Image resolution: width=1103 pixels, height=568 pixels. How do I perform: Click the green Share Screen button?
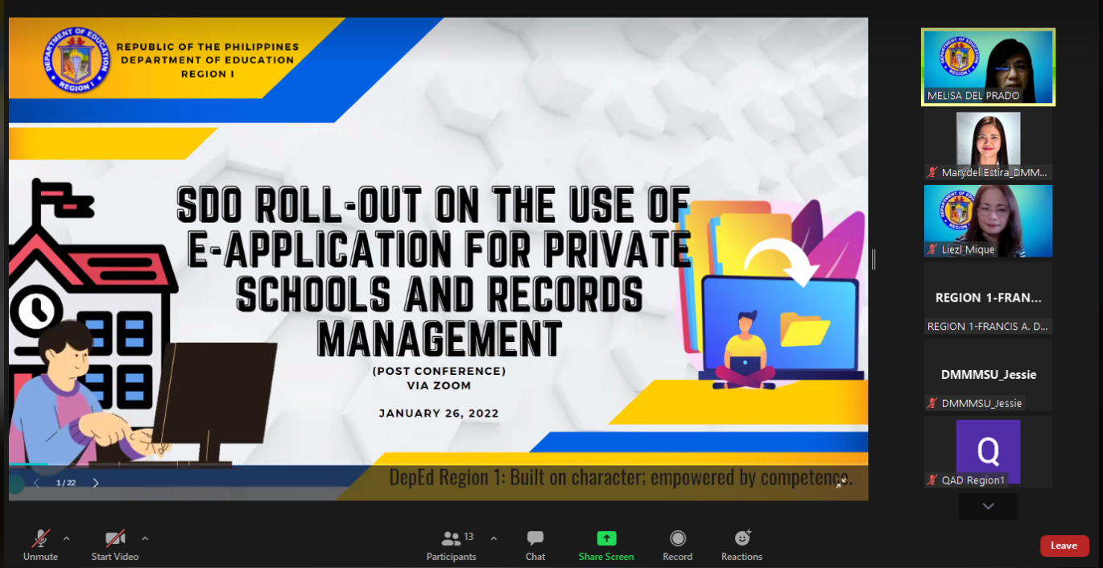[606, 545]
